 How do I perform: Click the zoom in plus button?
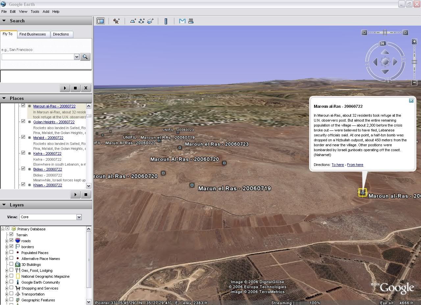[415, 42]
